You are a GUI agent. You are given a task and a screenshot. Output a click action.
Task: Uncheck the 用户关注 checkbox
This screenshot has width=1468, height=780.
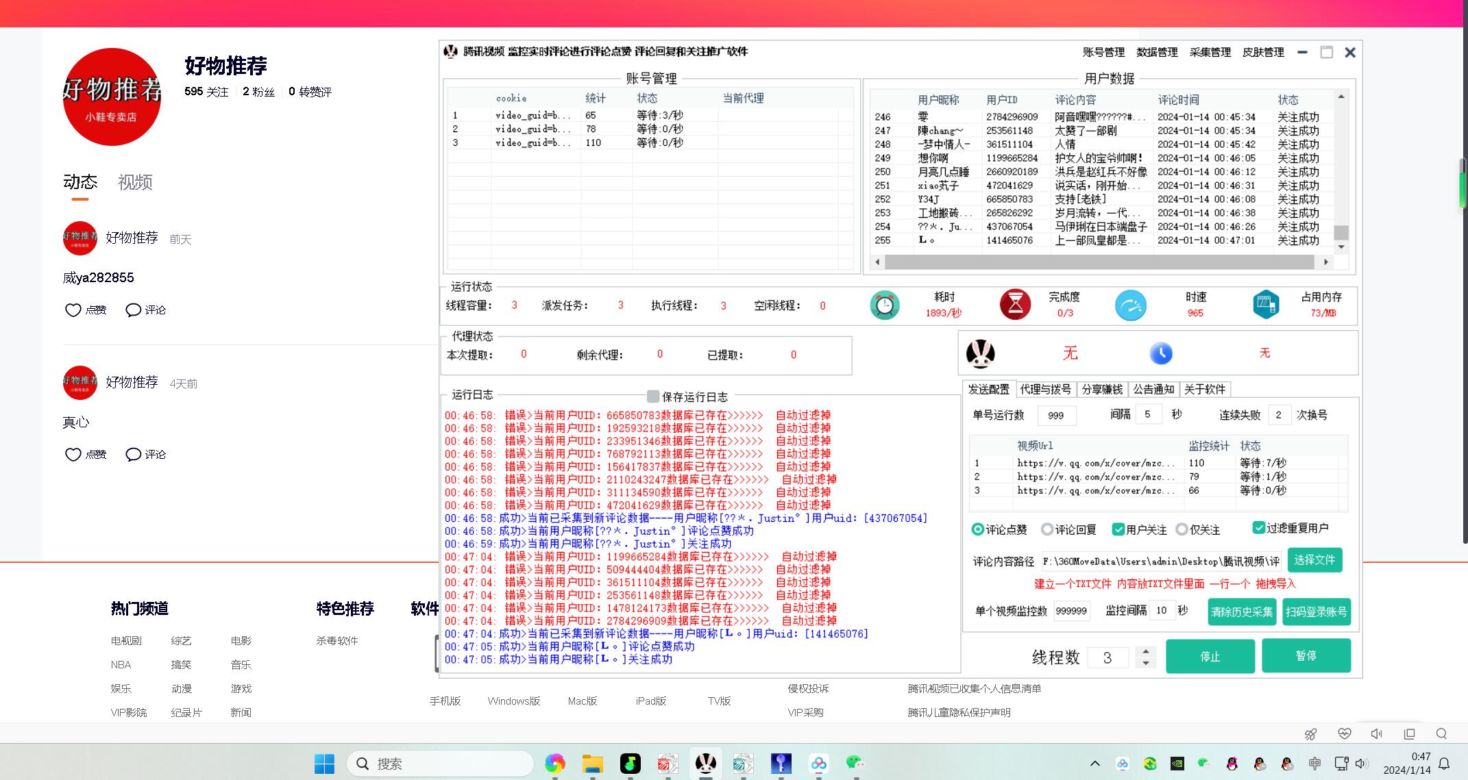(x=1118, y=529)
